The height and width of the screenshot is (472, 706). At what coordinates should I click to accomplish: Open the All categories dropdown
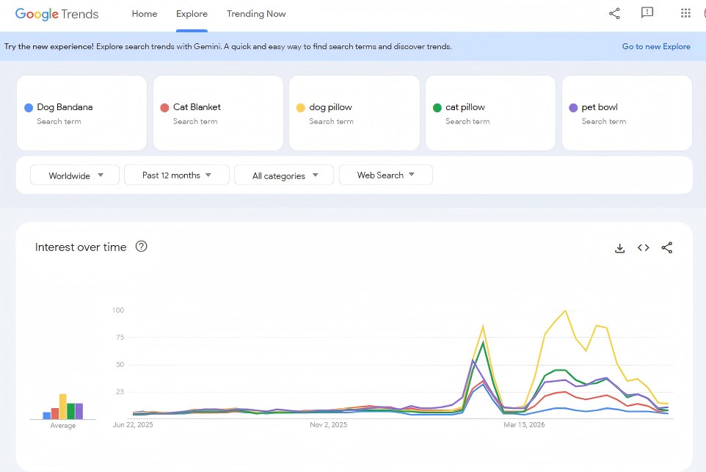[x=284, y=175]
